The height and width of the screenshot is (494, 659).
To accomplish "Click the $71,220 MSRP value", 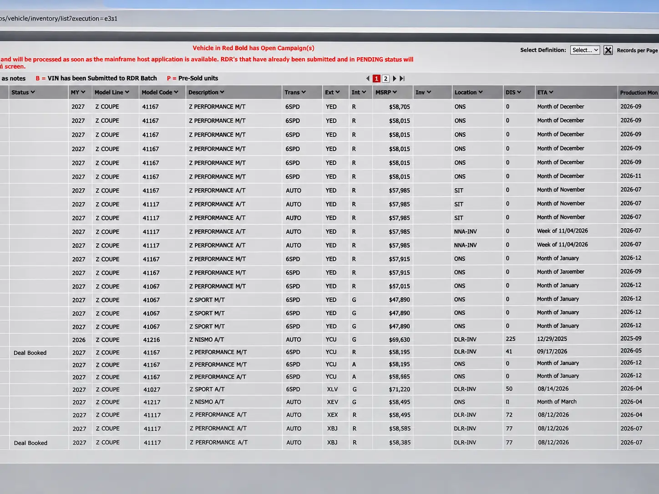I will pyautogui.click(x=400, y=389).
